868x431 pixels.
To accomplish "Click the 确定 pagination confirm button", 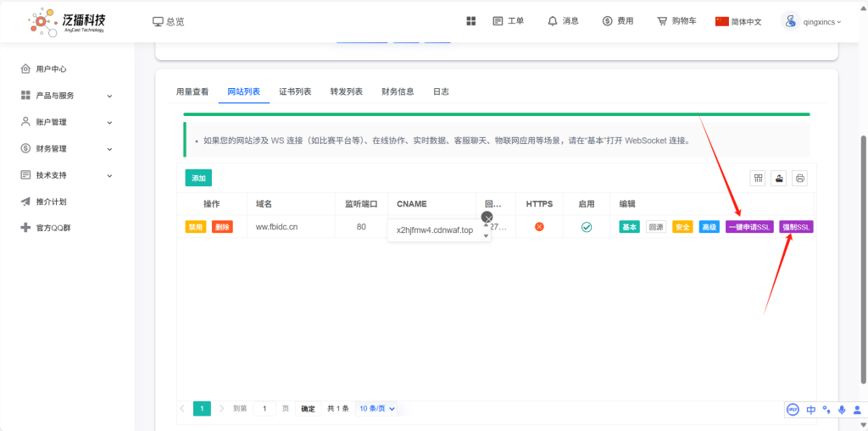I will coord(308,408).
